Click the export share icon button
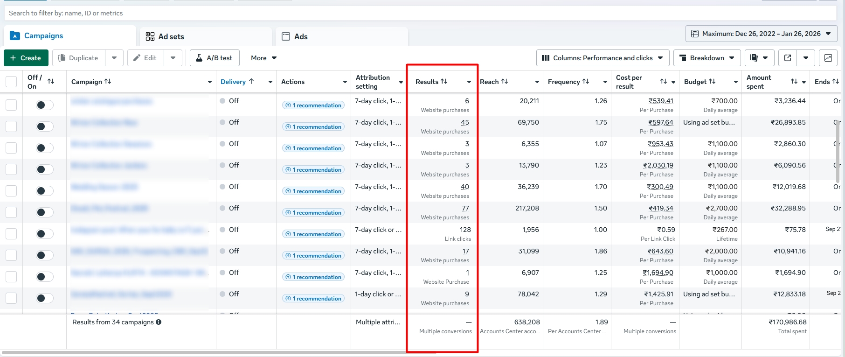 click(788, 58)
